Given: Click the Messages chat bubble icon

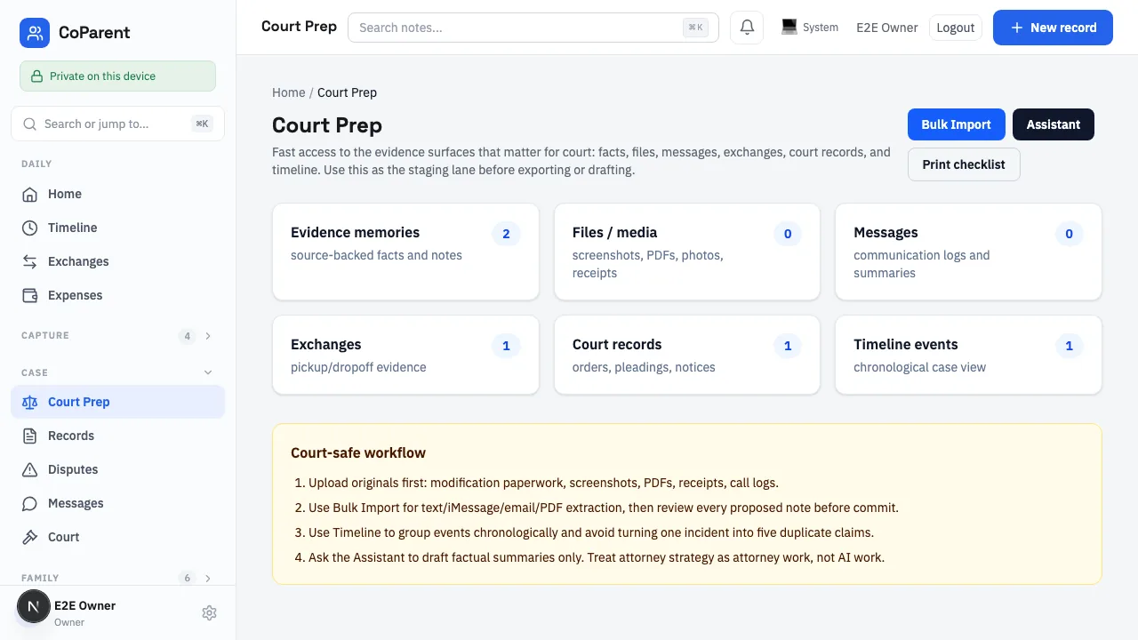Looking at the screenshot, I should 30,503.
